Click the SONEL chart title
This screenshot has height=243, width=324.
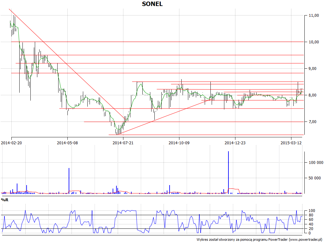coord(152,4)
